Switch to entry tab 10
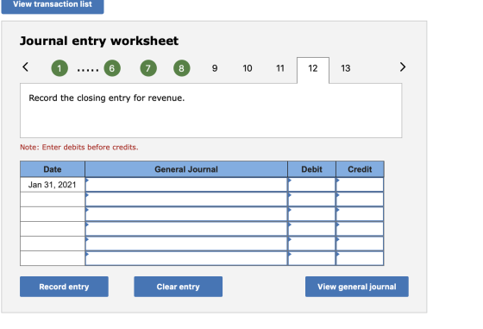This screenshot has width=483, height=329. click(x=248, y=68)
